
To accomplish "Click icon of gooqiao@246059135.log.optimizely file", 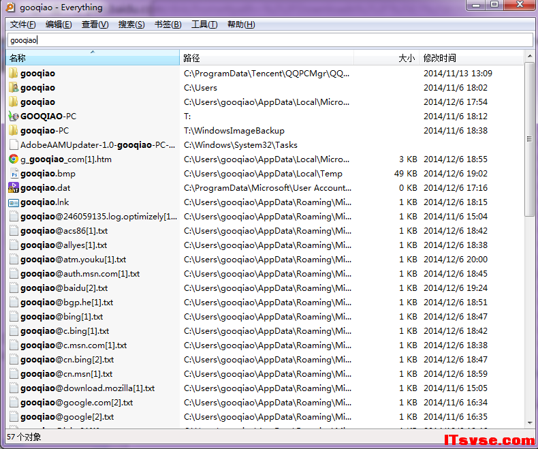I will (14, 216).
